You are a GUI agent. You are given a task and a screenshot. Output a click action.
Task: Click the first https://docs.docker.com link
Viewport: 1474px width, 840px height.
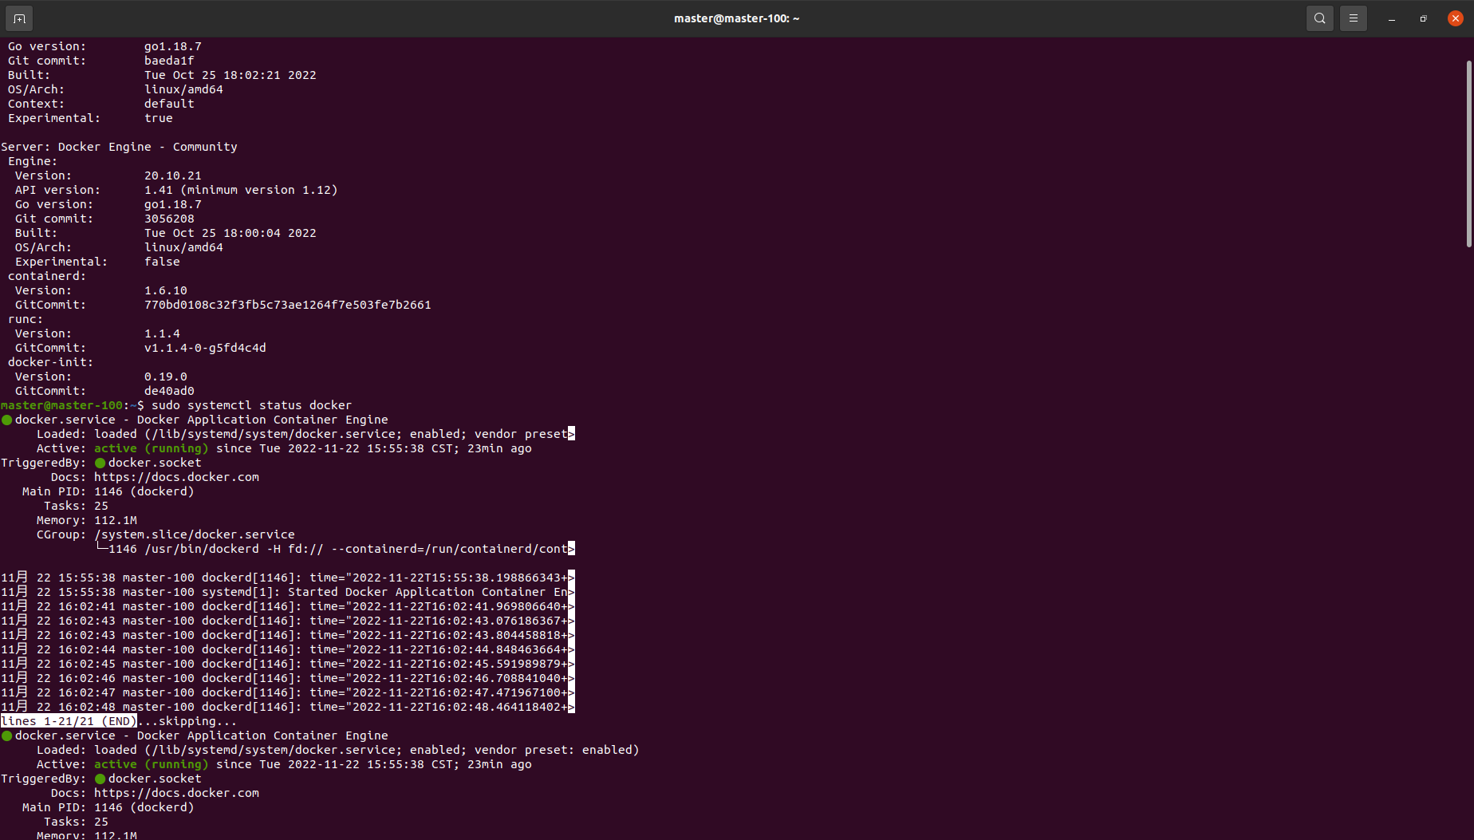click(x=176, y=477)
